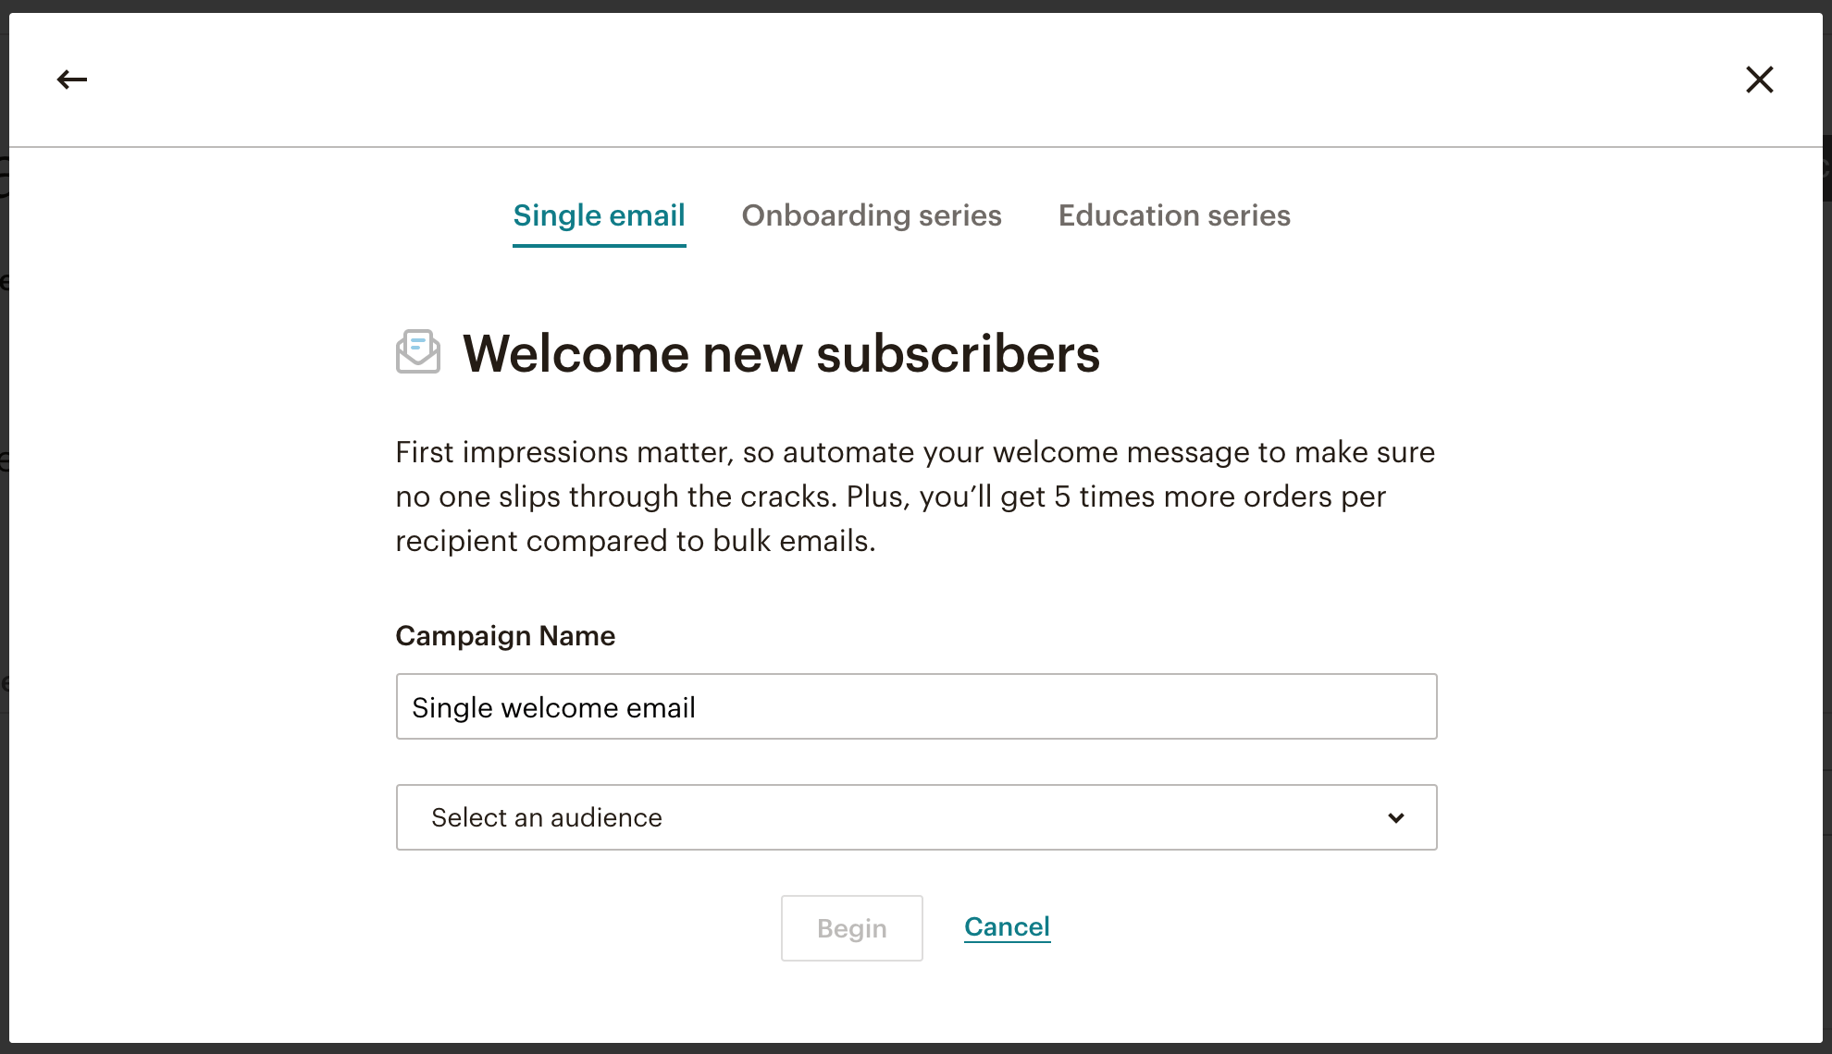
Task: Click the envelope icon beside the heading
Action: click(418, 352)
